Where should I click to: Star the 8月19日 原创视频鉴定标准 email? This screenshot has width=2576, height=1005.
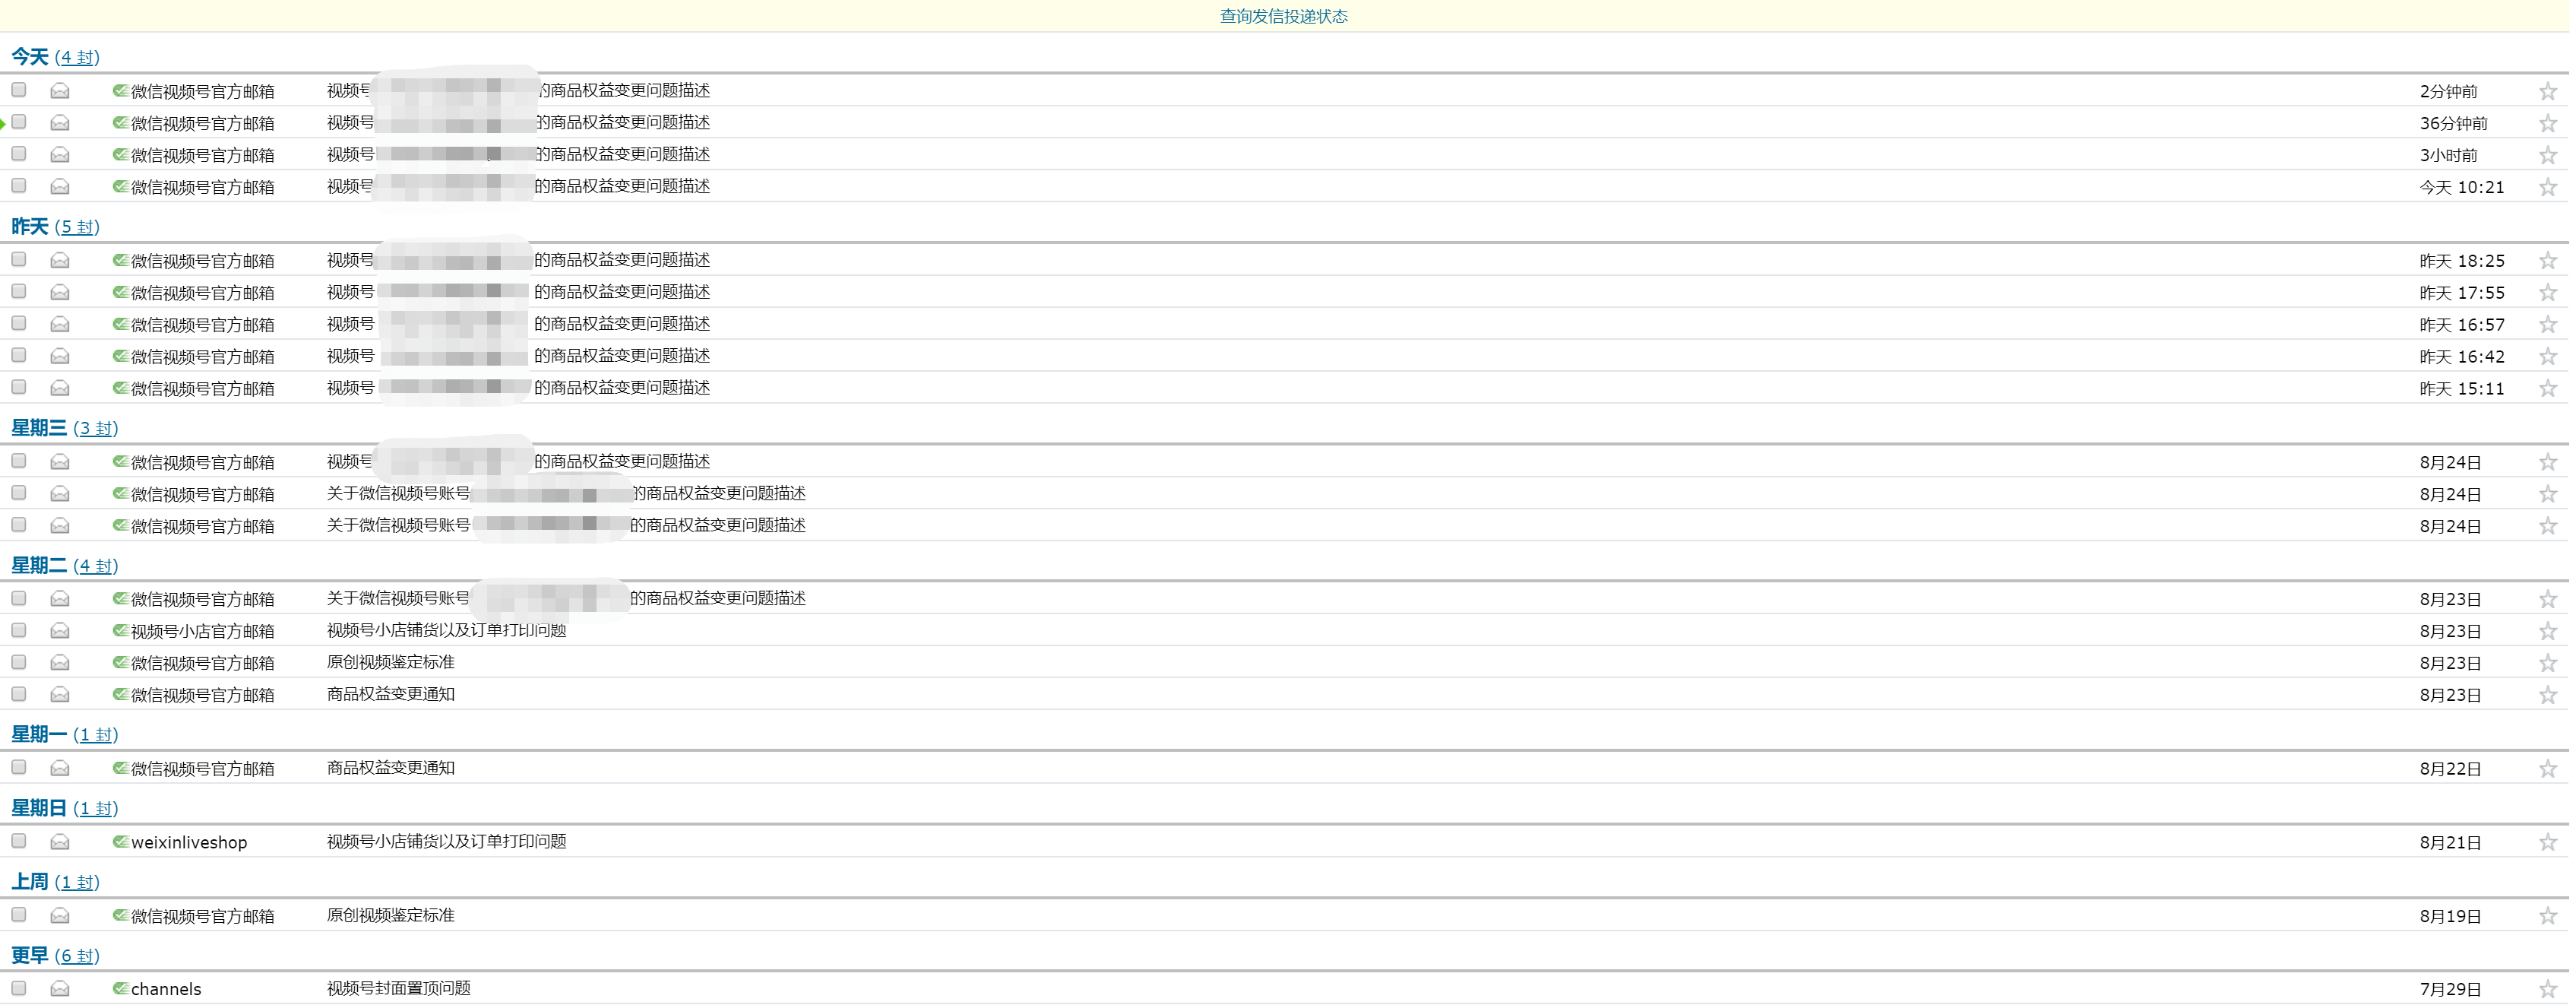coord(2554,918)
